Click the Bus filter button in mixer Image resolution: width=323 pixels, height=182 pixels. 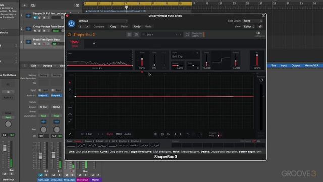(x=274, y=66)
